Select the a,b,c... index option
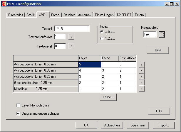The height and width of the screenshot is (132, 181). [x=102, y=32]
